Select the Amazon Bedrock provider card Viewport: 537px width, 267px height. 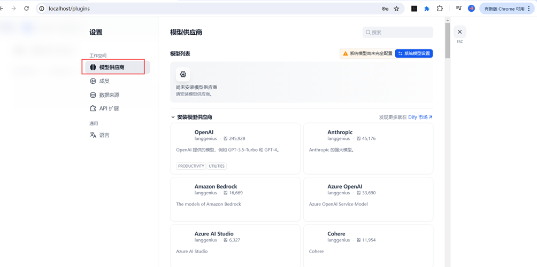[235, 199]
